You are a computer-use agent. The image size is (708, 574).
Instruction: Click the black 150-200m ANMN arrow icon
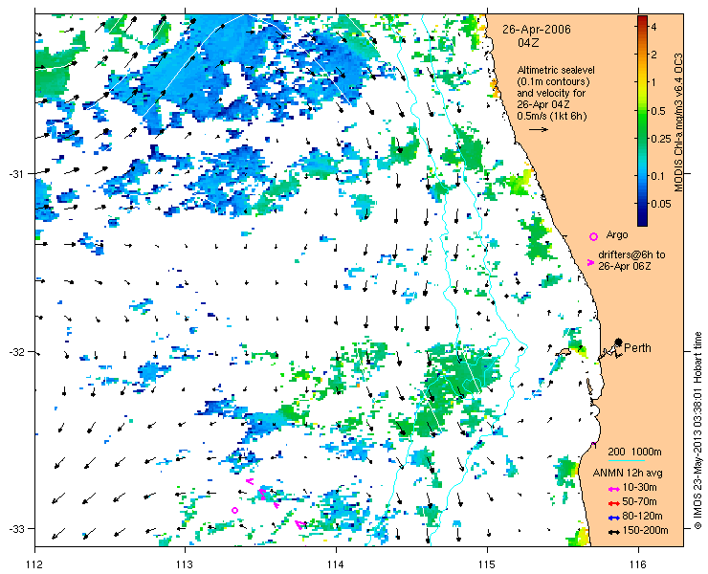(613, 533)
